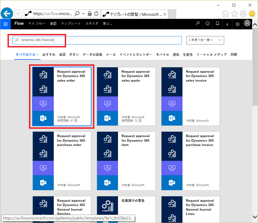This screenshot has height=223, width=258.
Task: Click the page scrollbar up arrow
Action: point(255,25)
